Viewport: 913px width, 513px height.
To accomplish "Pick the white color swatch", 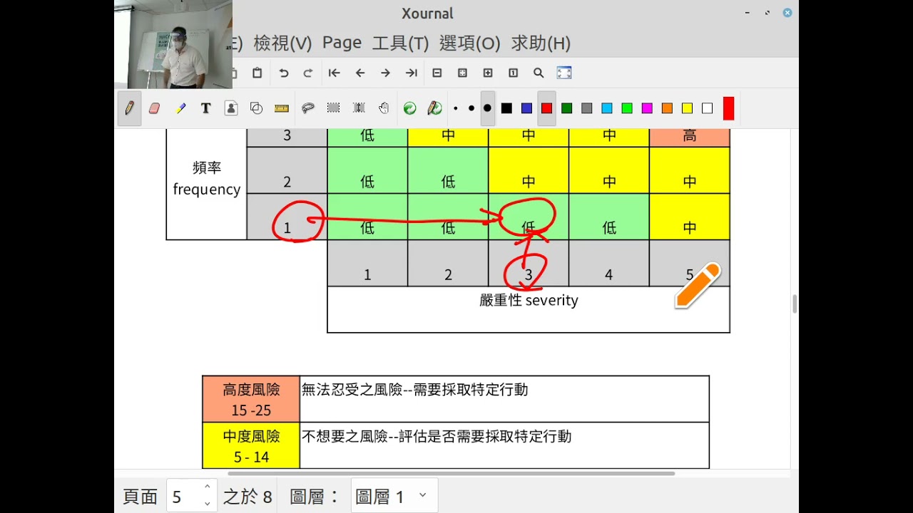I will (707, 108).
